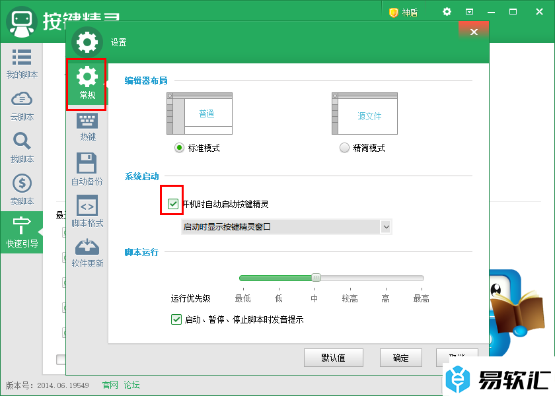Open 云脚本 cloud scripts in sidebar
This screenshot has height=396, width=555.
coord(22,106)
